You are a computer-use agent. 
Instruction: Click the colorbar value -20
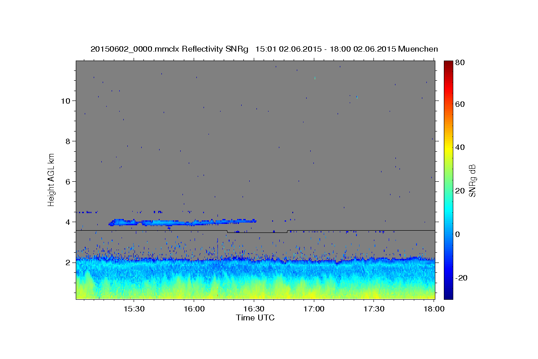462,278
